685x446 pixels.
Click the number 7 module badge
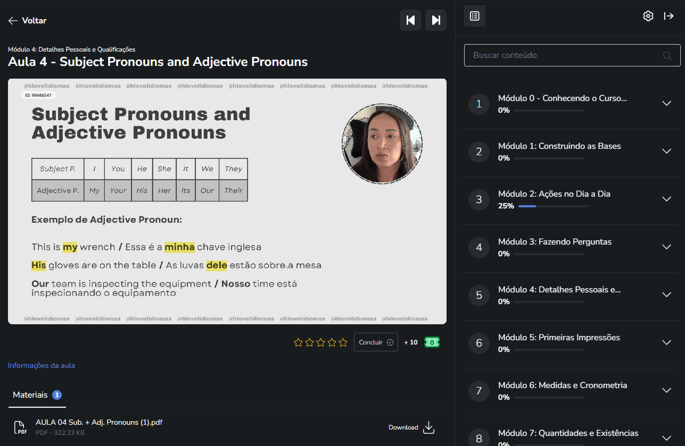click(479, 391)
